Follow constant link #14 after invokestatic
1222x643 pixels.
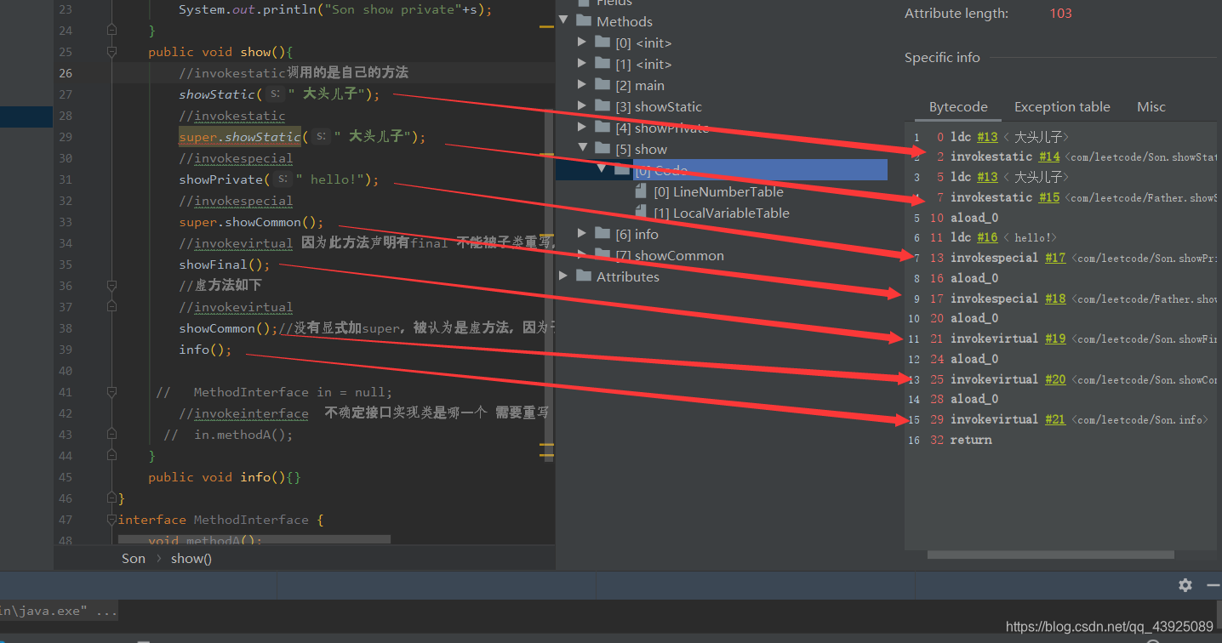[1049, 156]
